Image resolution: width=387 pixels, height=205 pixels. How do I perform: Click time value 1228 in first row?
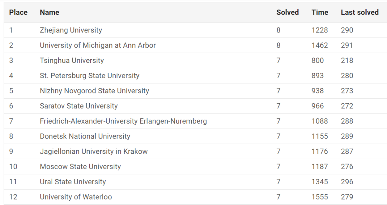click(x=320, y=30)
